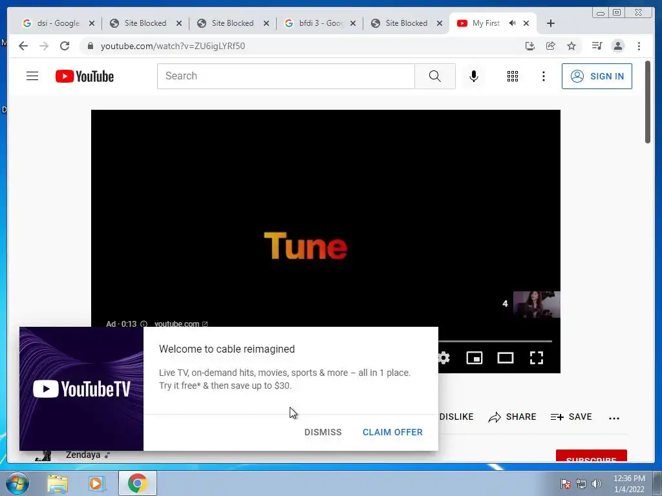Open the YouTube apps grid
This screenshot has width=662, height=496.
512,76
